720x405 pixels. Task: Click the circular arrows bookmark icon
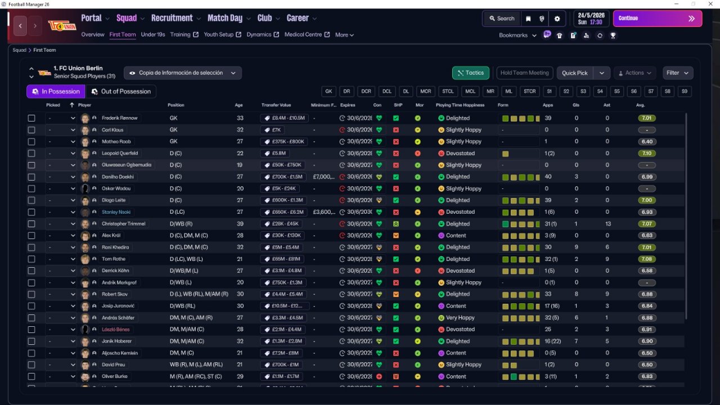coord(600,35)
